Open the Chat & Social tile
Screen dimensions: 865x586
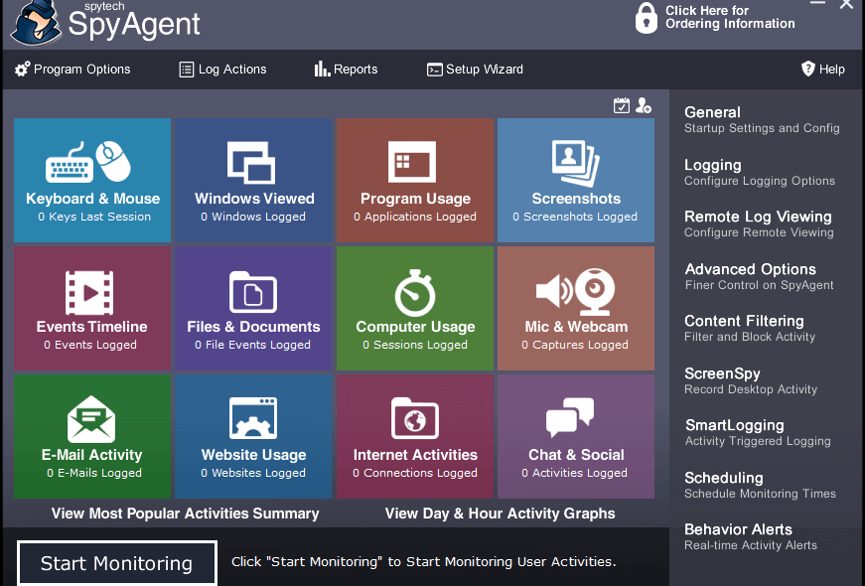pos(576,436)
